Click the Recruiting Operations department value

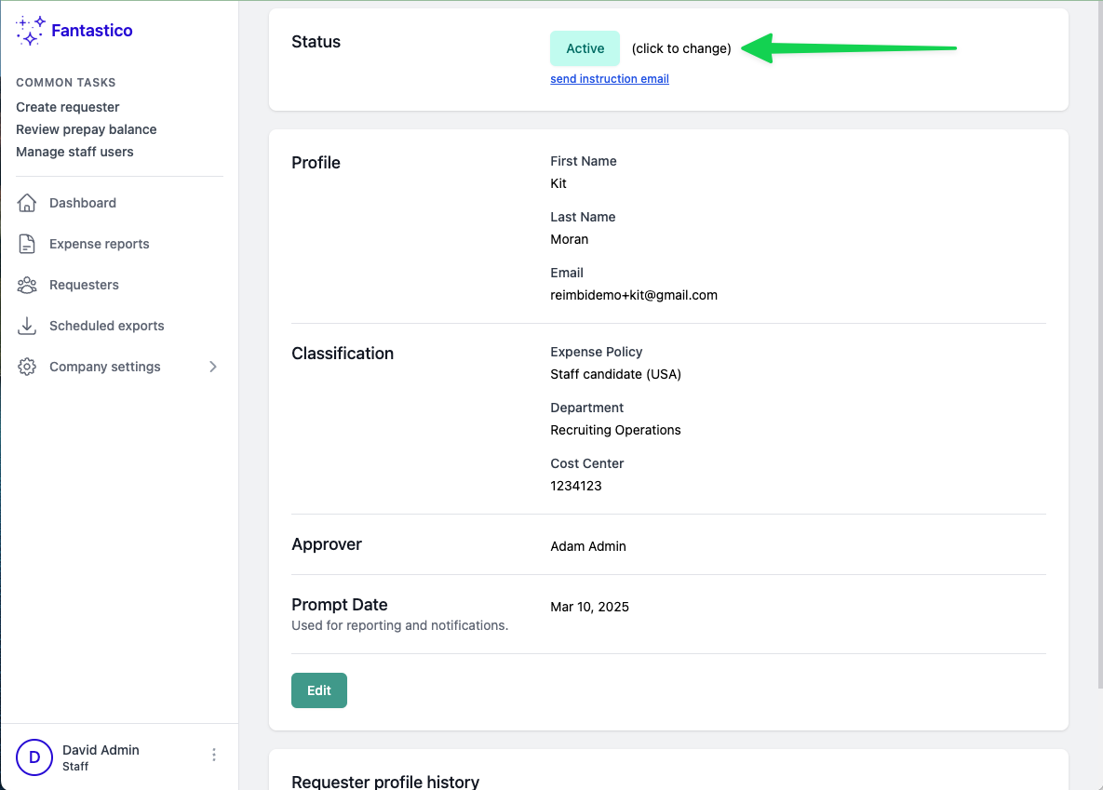pyautogui.click(x=615, y=430)
